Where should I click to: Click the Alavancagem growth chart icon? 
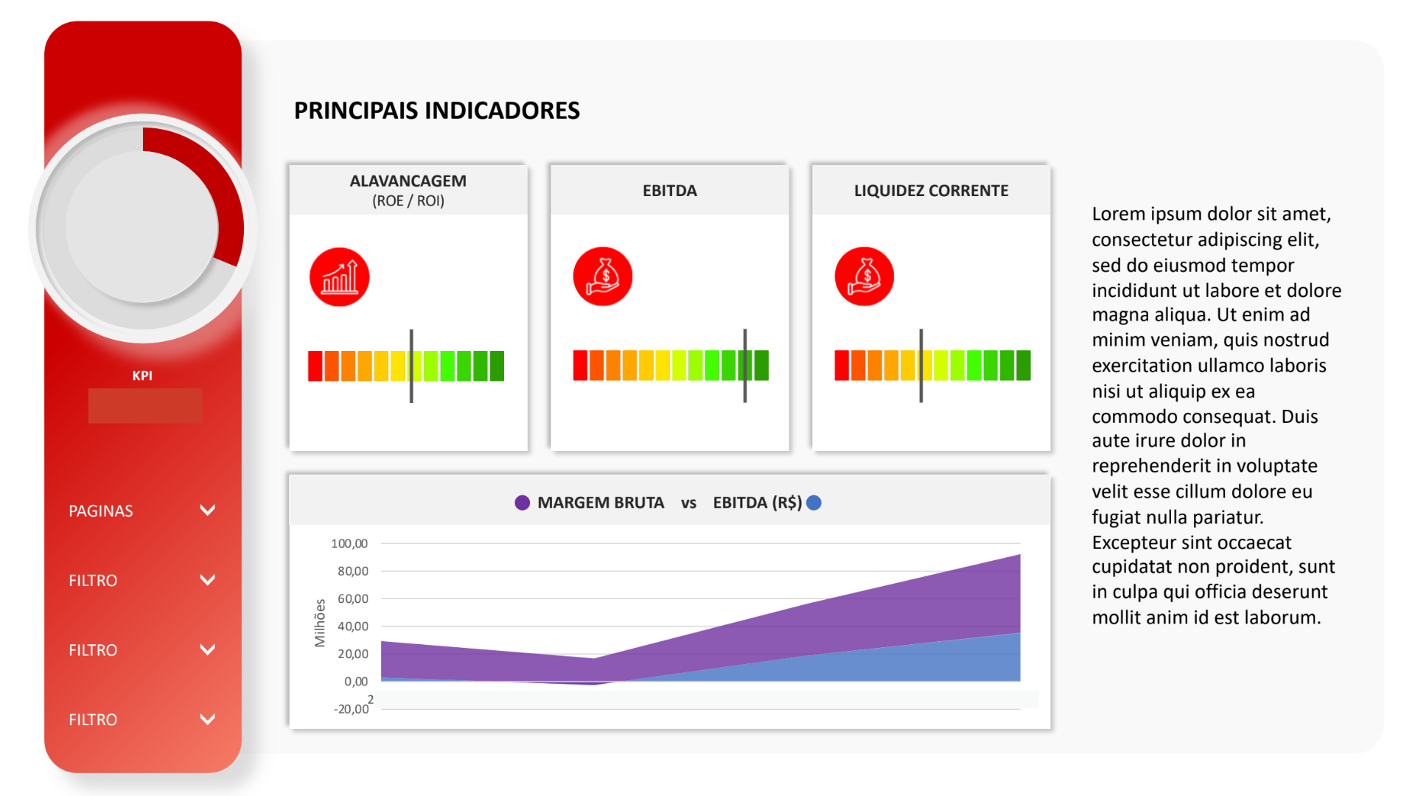click(339, 277)
